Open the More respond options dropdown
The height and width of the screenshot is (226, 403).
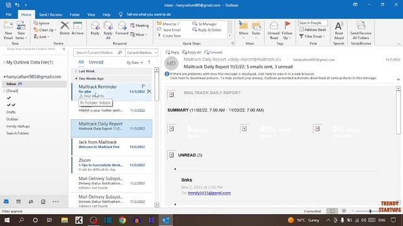(139, 35)
